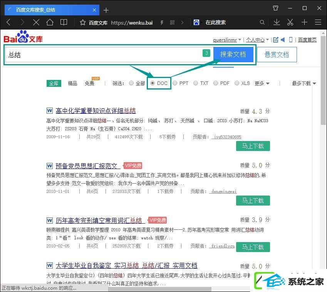
Task: Select the 百度文库搜索_总结 browser tab
Action: tap(52, 10)
